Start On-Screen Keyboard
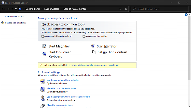Image resolution: width=191 pixels, height=108 pixels. [60, 54]
